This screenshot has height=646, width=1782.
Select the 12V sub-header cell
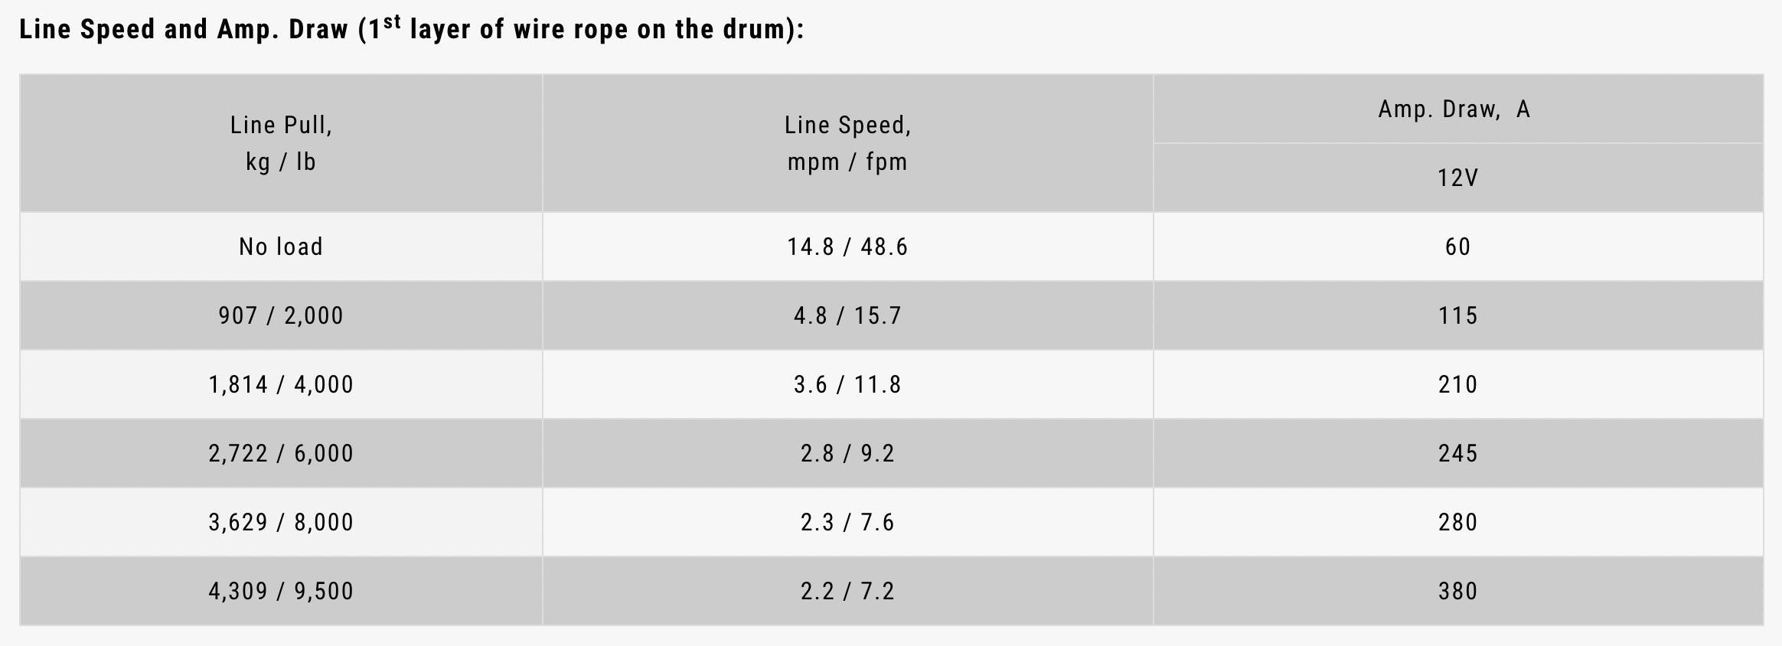[1457, 178]
